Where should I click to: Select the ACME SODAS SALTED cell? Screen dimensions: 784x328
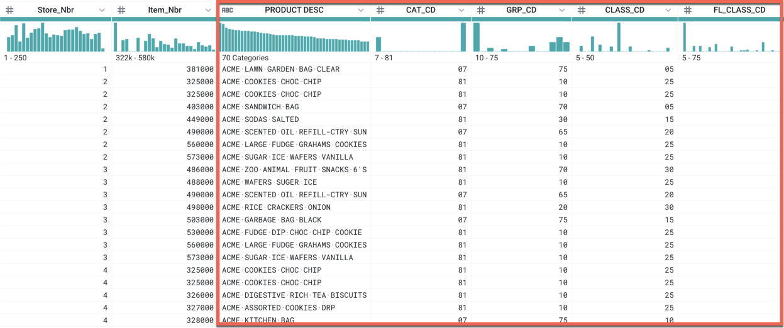pos(260,119)
